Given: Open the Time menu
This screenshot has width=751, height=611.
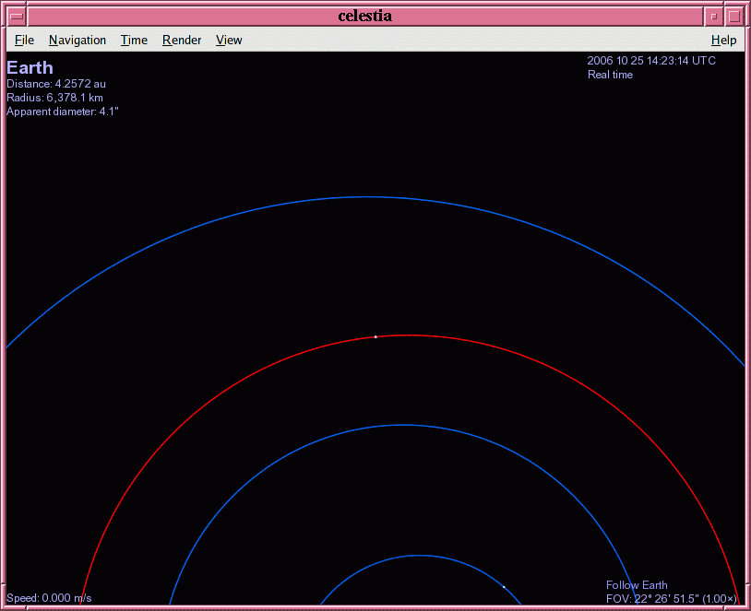Looking at the screenshot, I should pos(134,41).
